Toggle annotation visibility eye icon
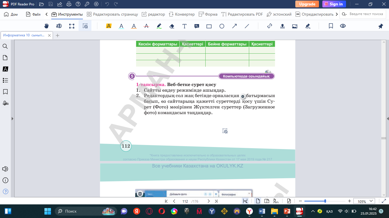This screenshot has height=218, width=389. [x=343, y=26]
